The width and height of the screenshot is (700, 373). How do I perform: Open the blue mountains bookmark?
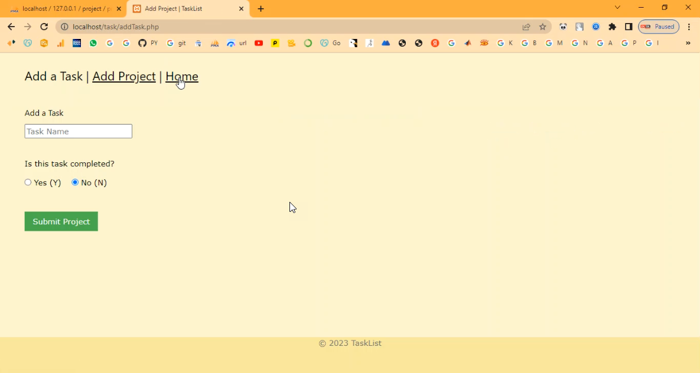click(x=386, y=43)
